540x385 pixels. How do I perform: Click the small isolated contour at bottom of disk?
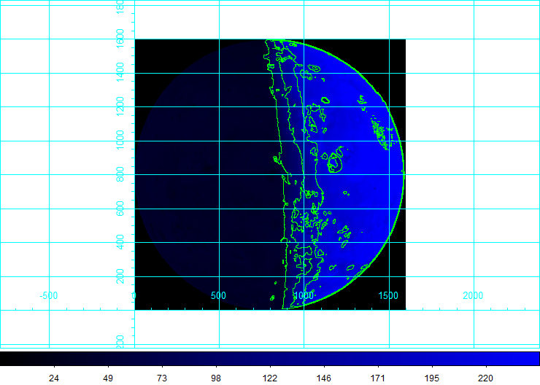tap(272, 297)
